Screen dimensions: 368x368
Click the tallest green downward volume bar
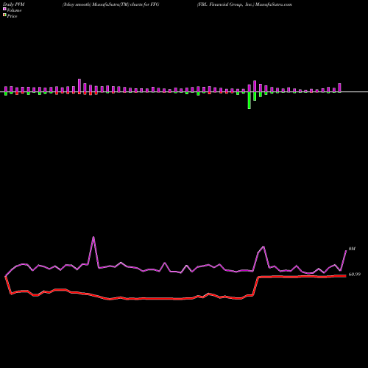click(x=250, y=100)
